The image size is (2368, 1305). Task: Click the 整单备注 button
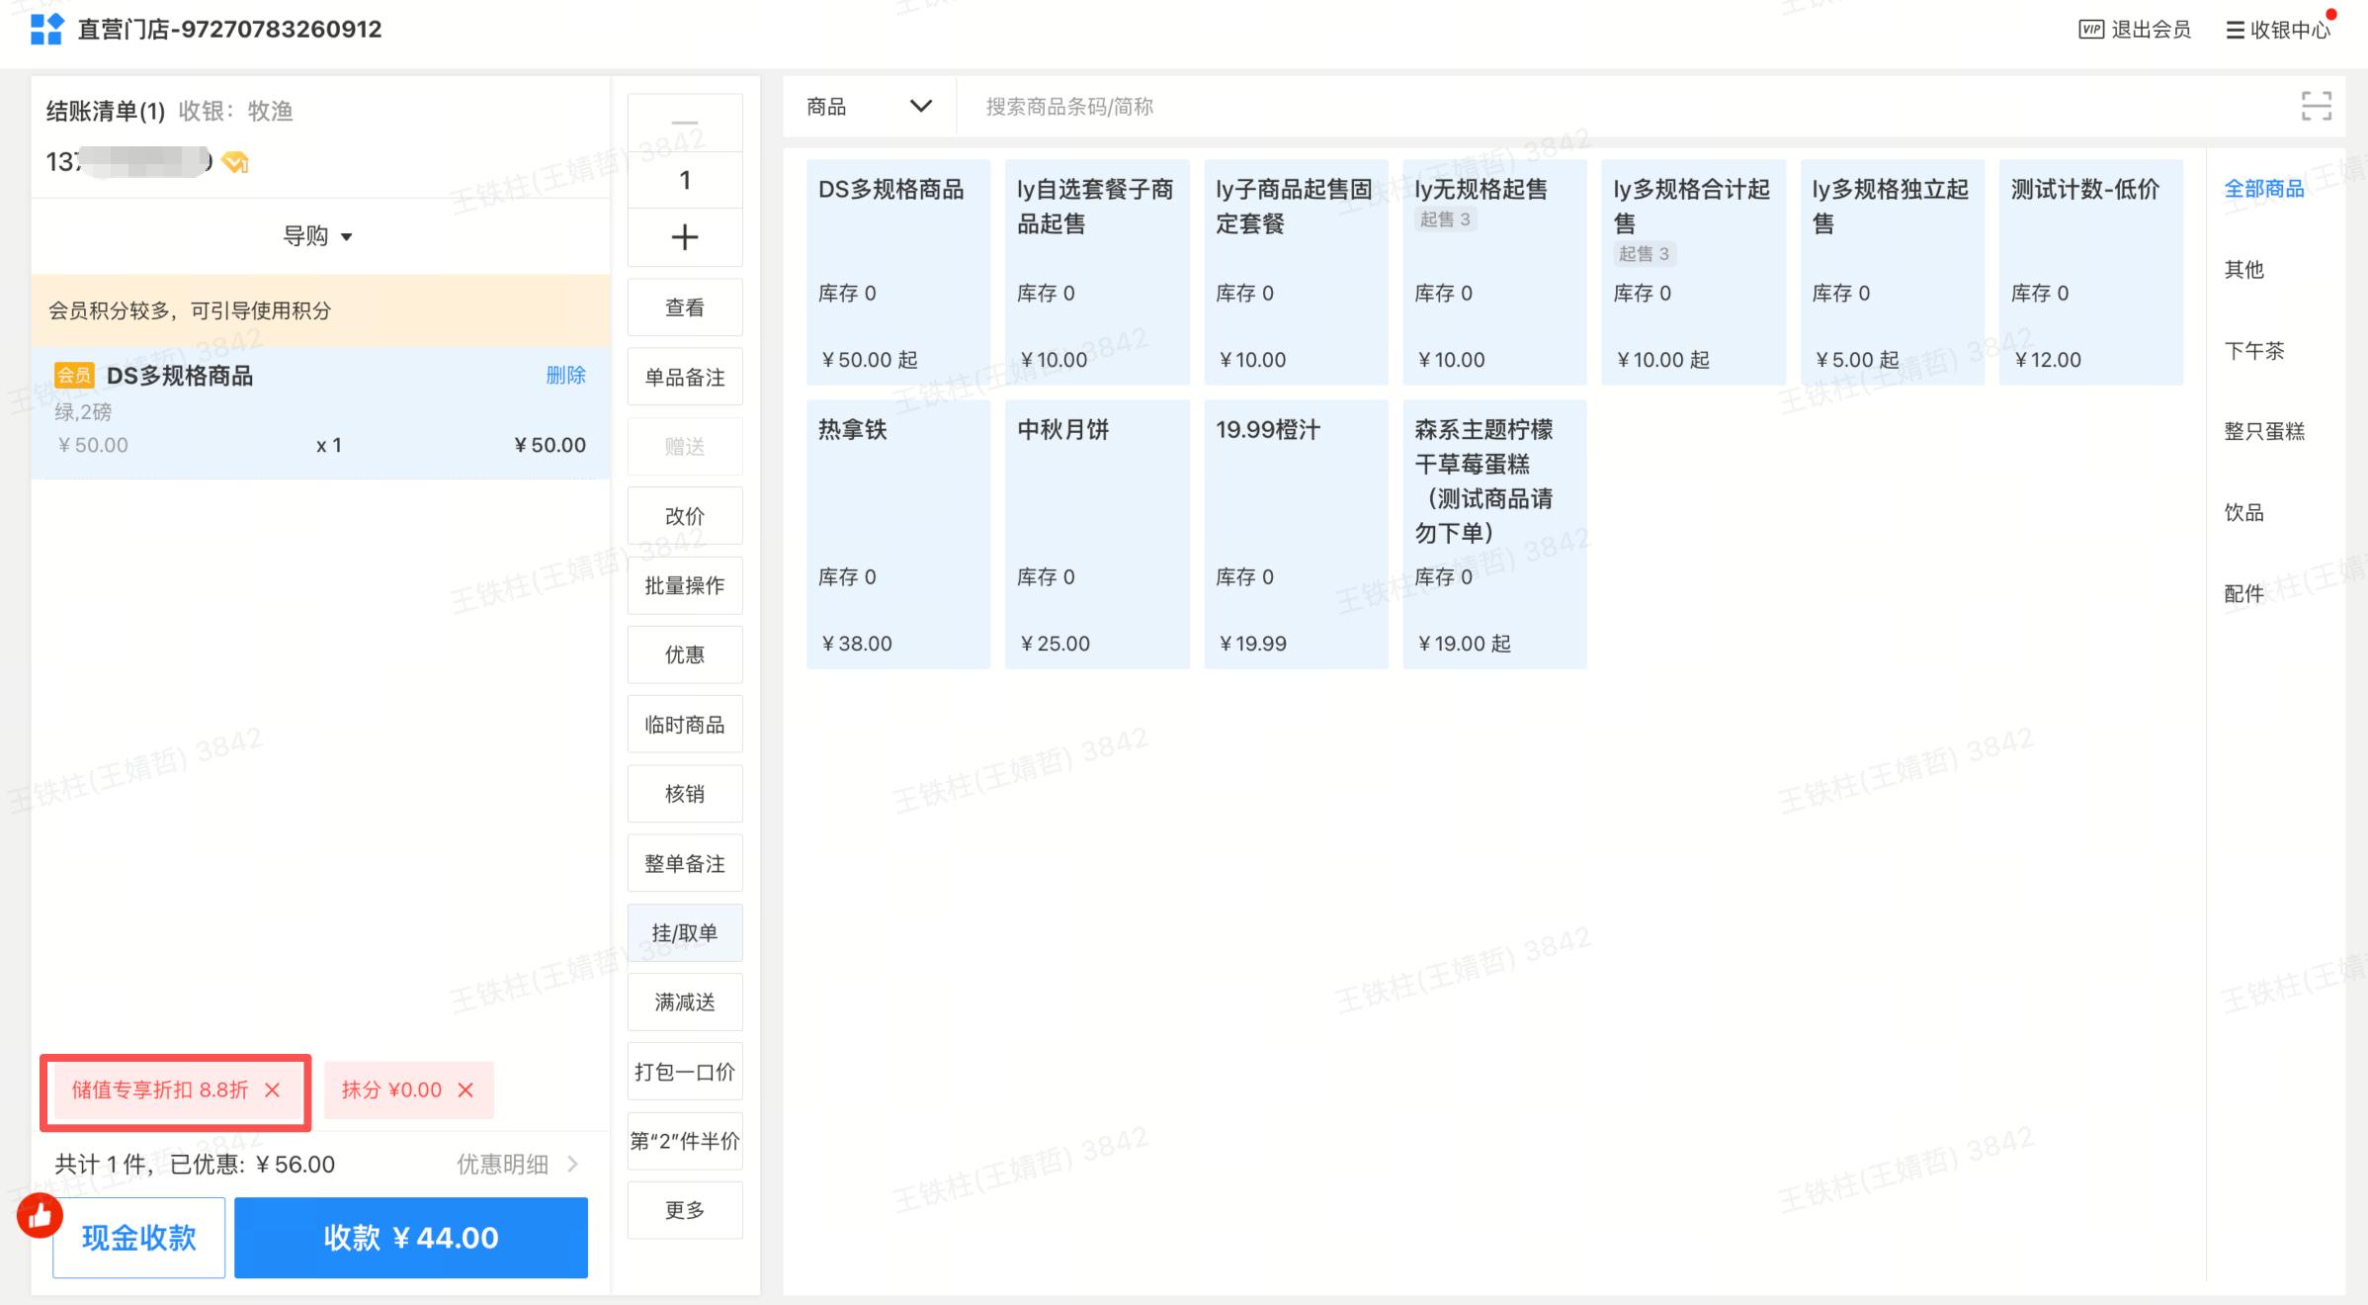coord(685,863)
